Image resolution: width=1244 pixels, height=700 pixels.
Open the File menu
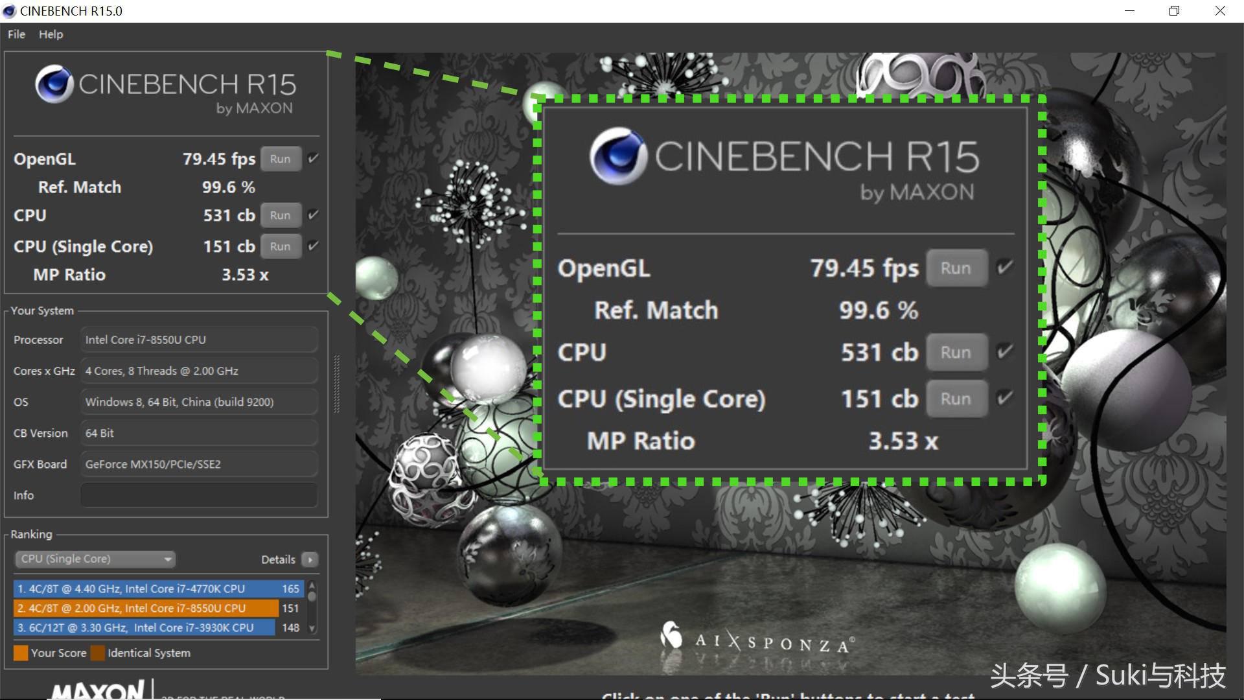click(16, 34)
